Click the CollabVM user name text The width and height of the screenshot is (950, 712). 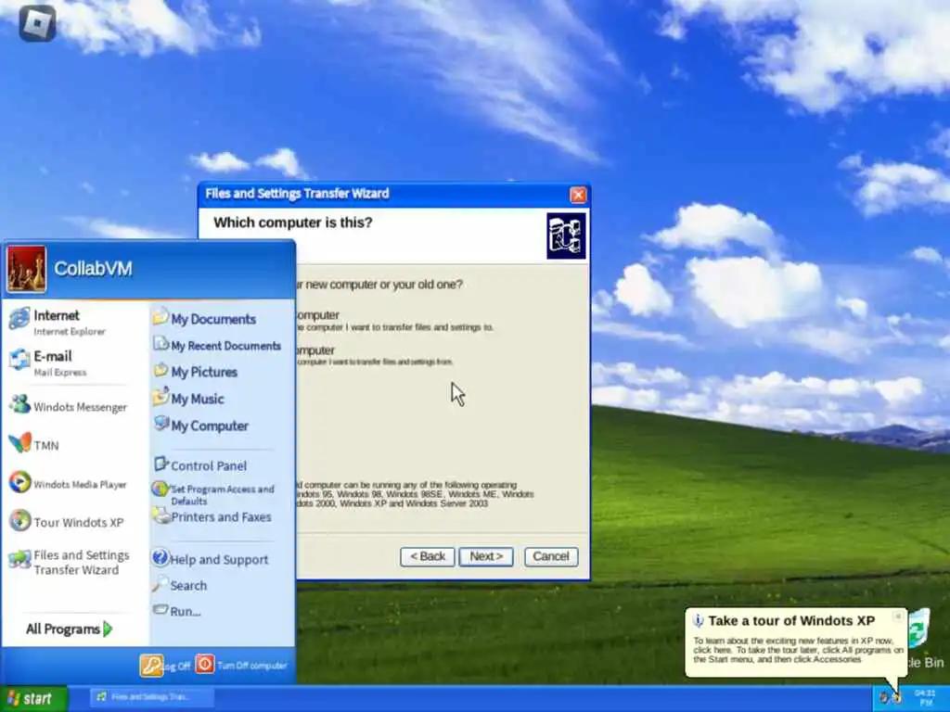(x=94, y=268)
